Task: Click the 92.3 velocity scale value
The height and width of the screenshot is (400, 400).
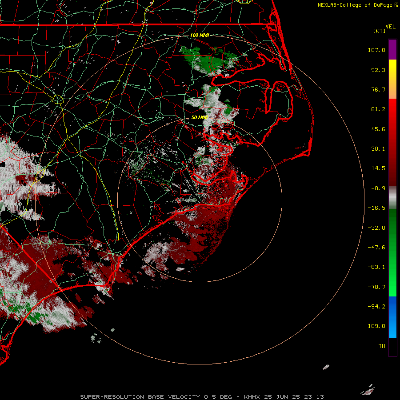Action: (378, 70)
